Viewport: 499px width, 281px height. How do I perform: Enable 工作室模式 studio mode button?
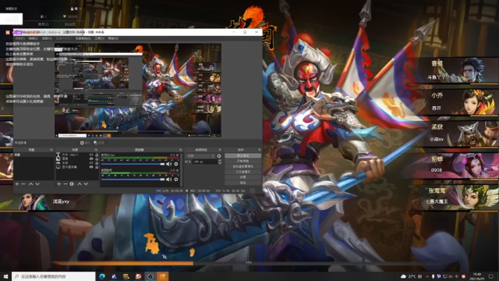242,172
